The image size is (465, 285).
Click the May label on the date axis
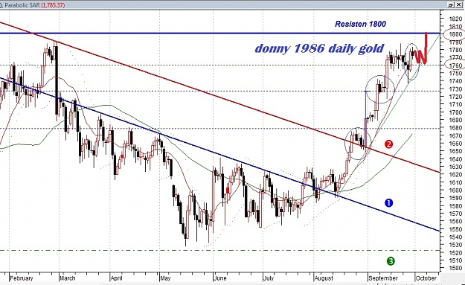click(165, 278)
